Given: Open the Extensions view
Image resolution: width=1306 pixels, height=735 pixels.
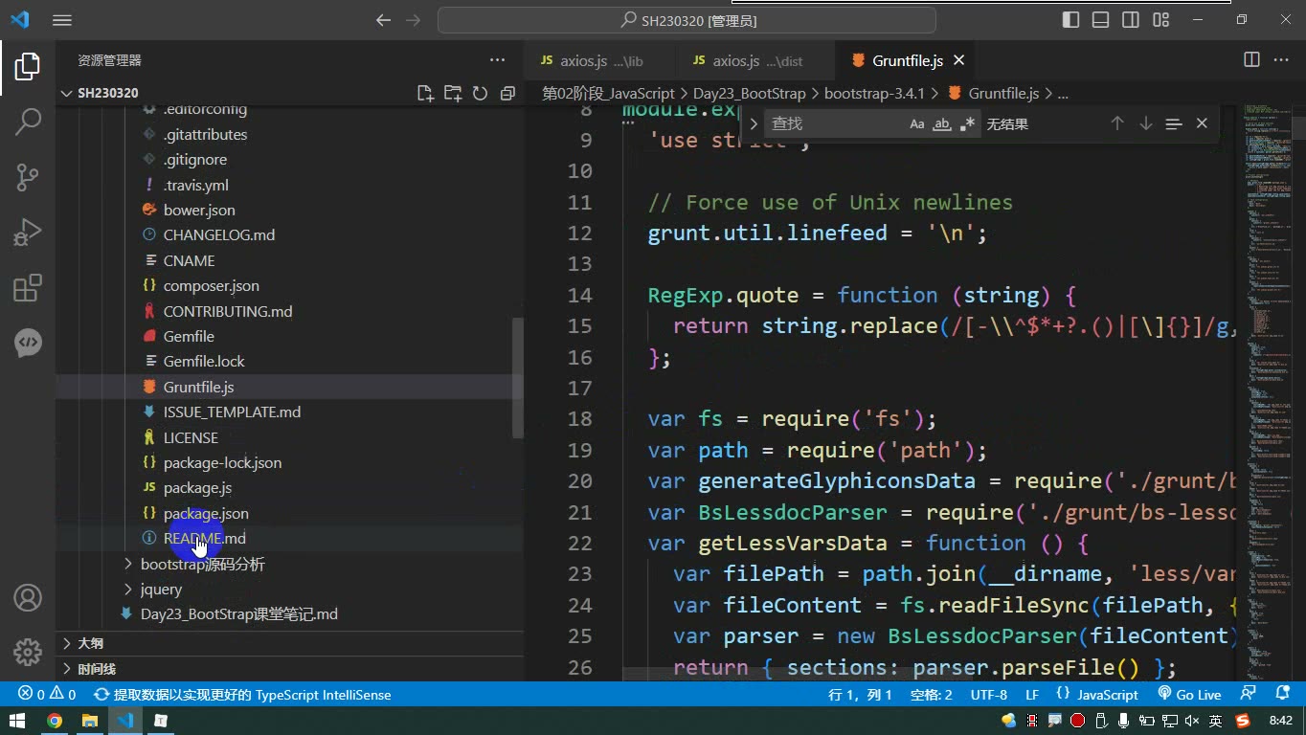Looking at the screenshot, I should (x=28, y=287).
